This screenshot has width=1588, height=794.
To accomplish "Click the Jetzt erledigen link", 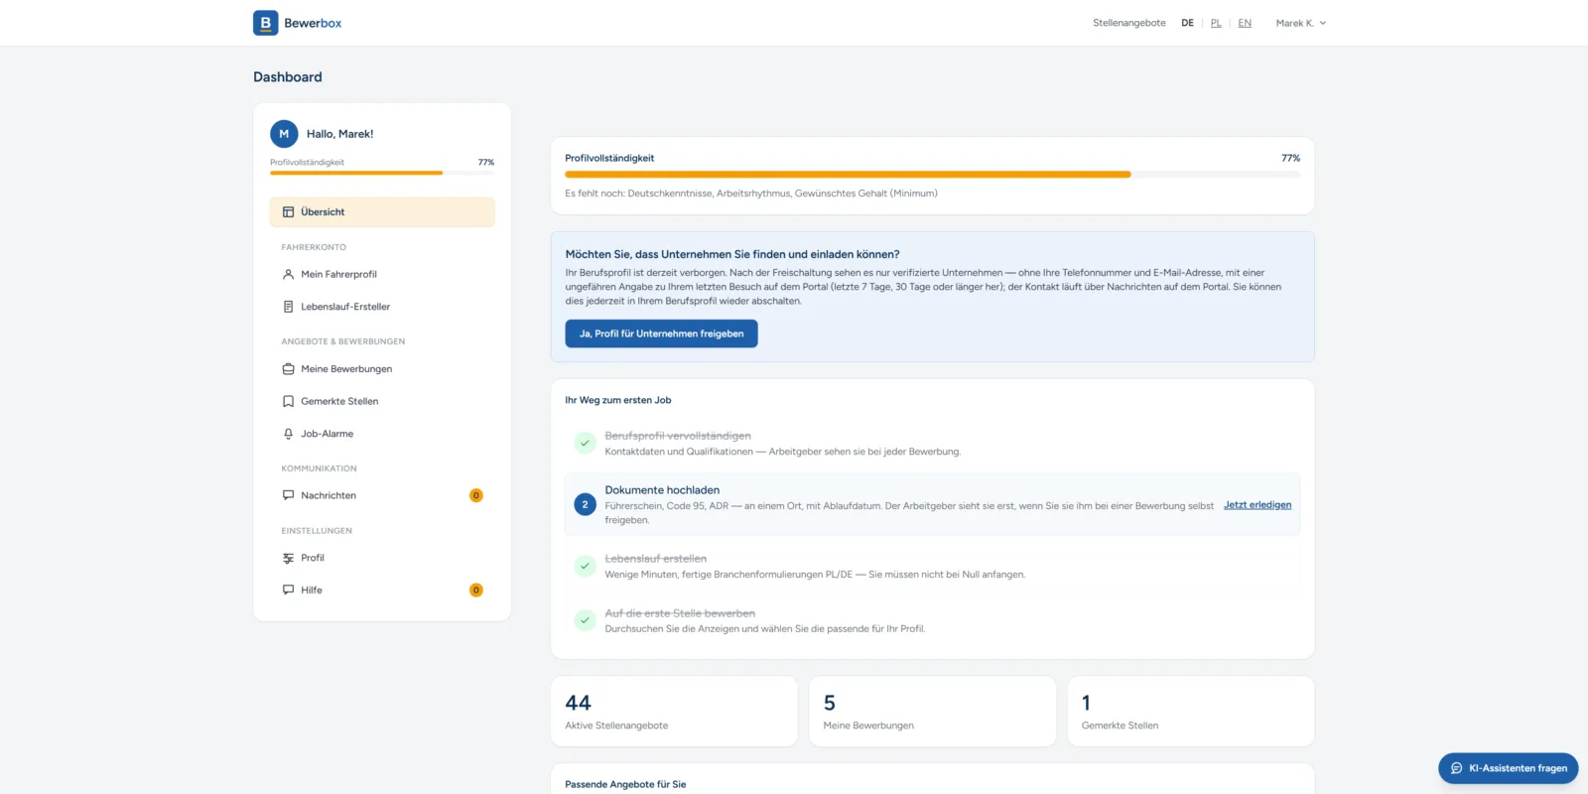I will click(1257, 505).
